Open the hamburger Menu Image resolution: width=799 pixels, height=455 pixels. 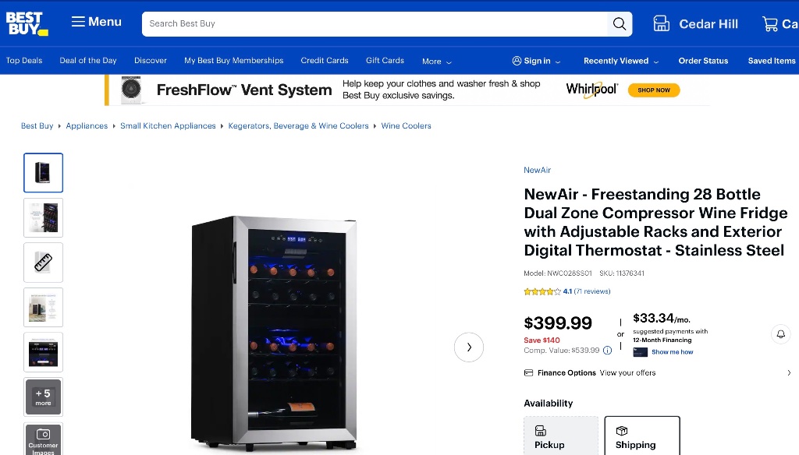pos(96,22)
